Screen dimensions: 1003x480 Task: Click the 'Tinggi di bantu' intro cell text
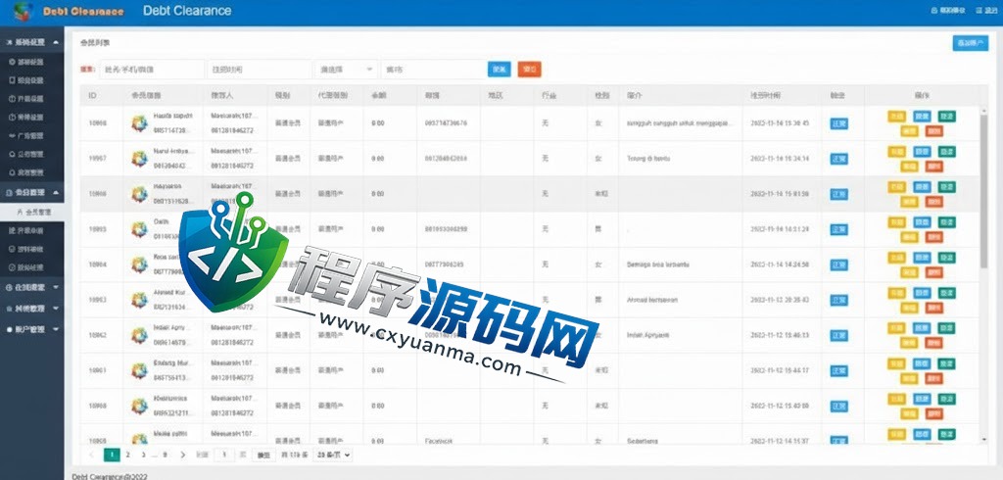[648, 158]
